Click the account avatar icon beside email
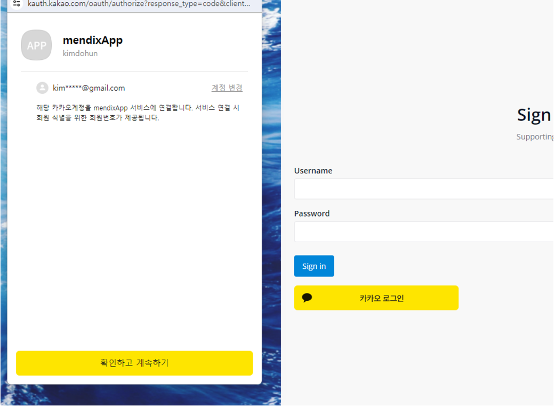 (x=43, y=88)
